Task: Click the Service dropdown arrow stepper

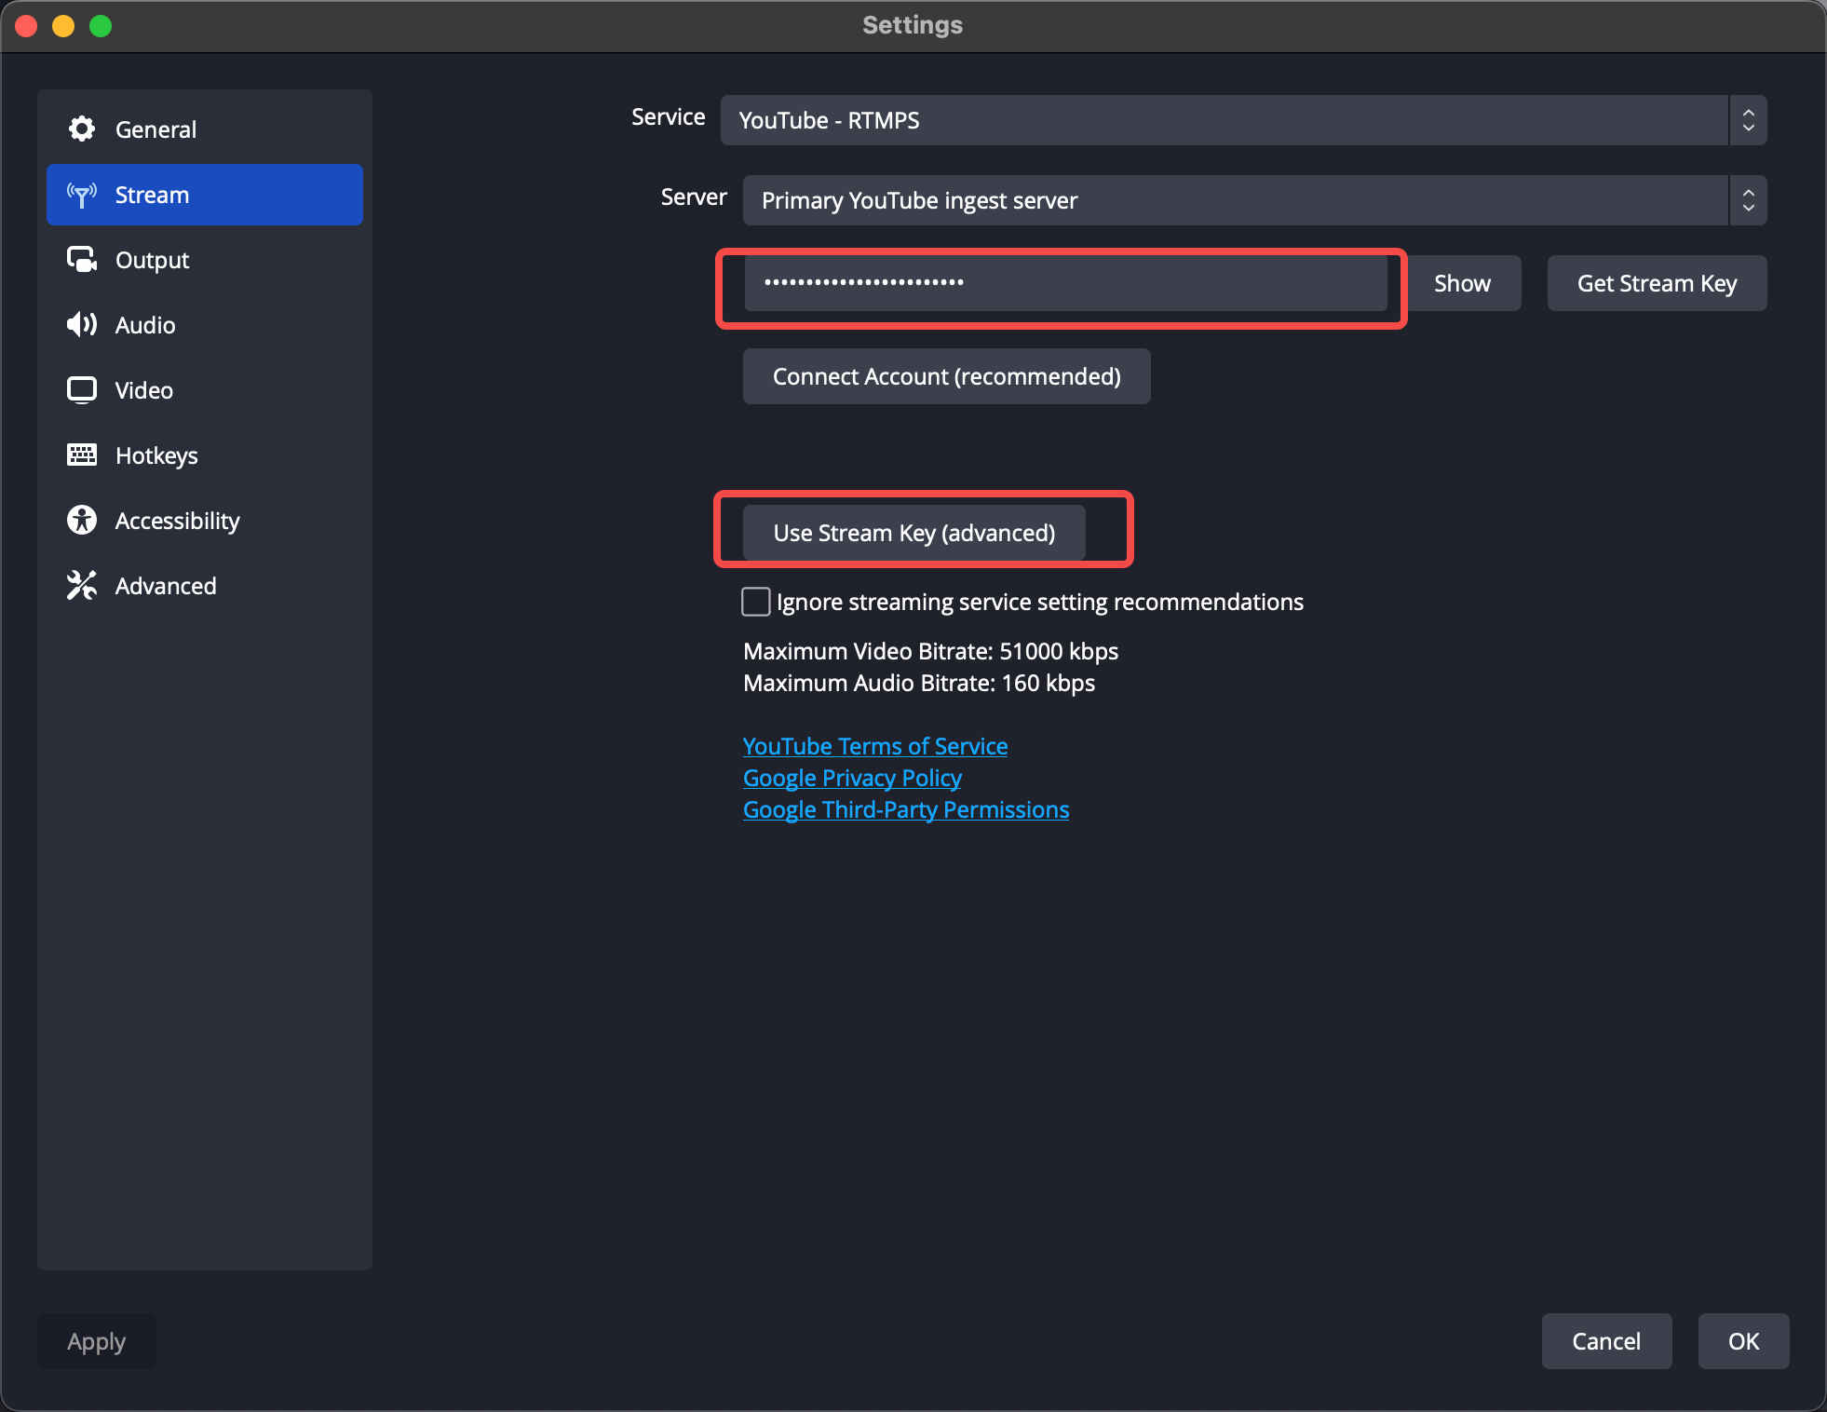Action: tap(1748, 120)
